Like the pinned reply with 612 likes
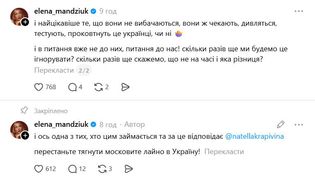Image resolution: width=315 pixels, height=178 pixels. (x=39, y=169)
